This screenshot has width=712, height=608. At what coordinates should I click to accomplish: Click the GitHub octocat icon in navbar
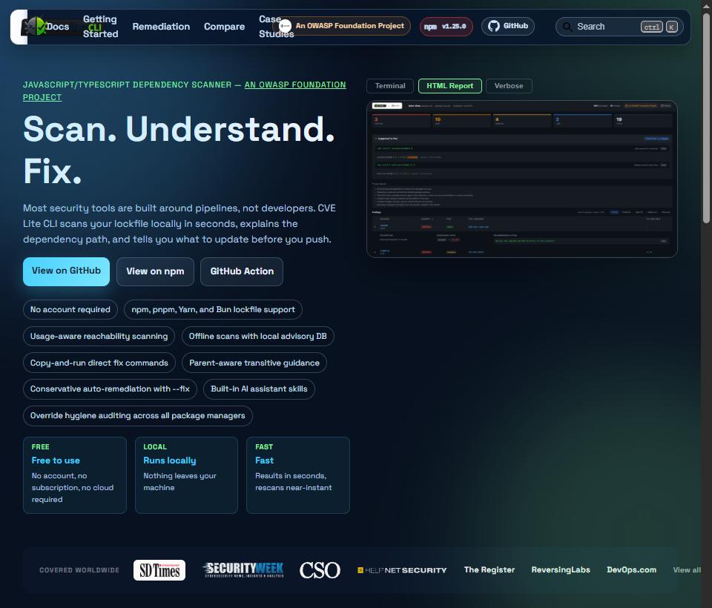click(x=494, y=26)
